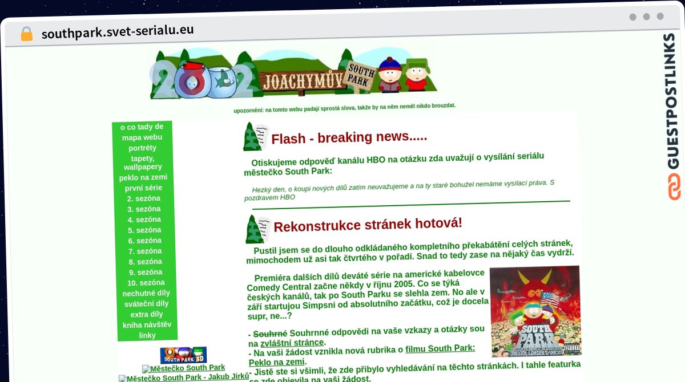This screenshot has height=382, width=685.
Task: Click the 'Pustil jsem se do dlouho' paragraph
Action: click(410, 251)
